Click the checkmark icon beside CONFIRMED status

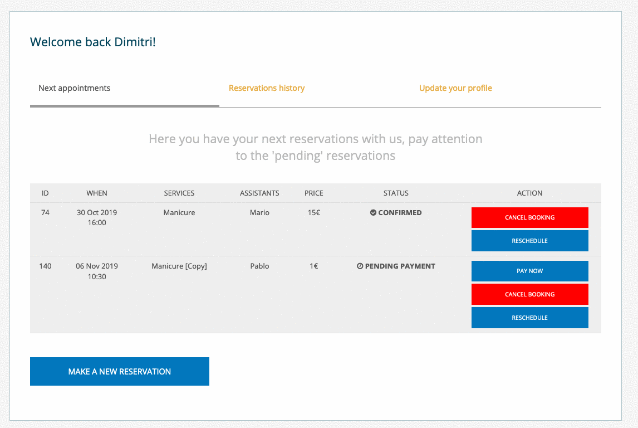pos(374,212)
